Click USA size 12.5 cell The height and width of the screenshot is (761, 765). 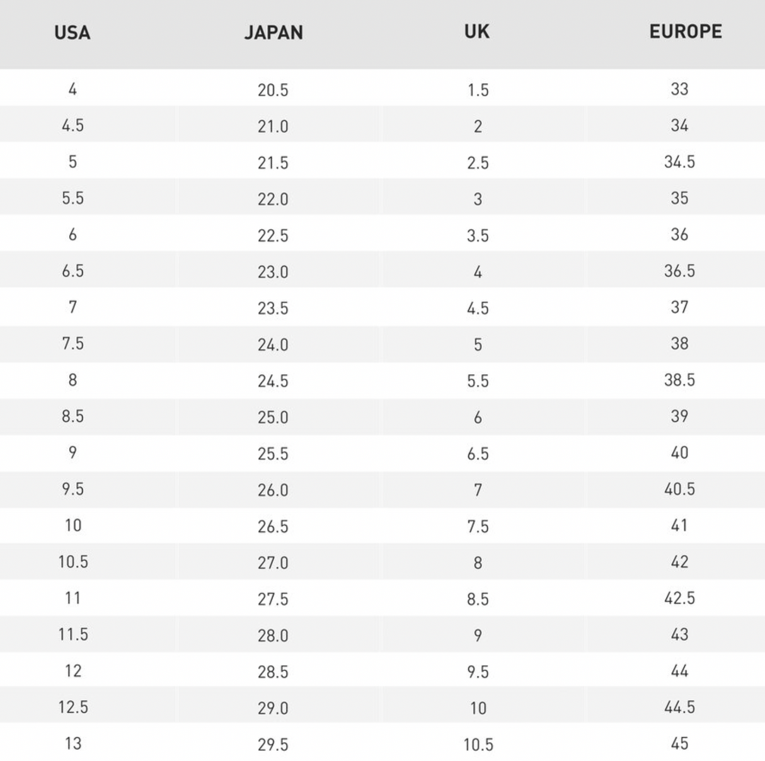73,707
